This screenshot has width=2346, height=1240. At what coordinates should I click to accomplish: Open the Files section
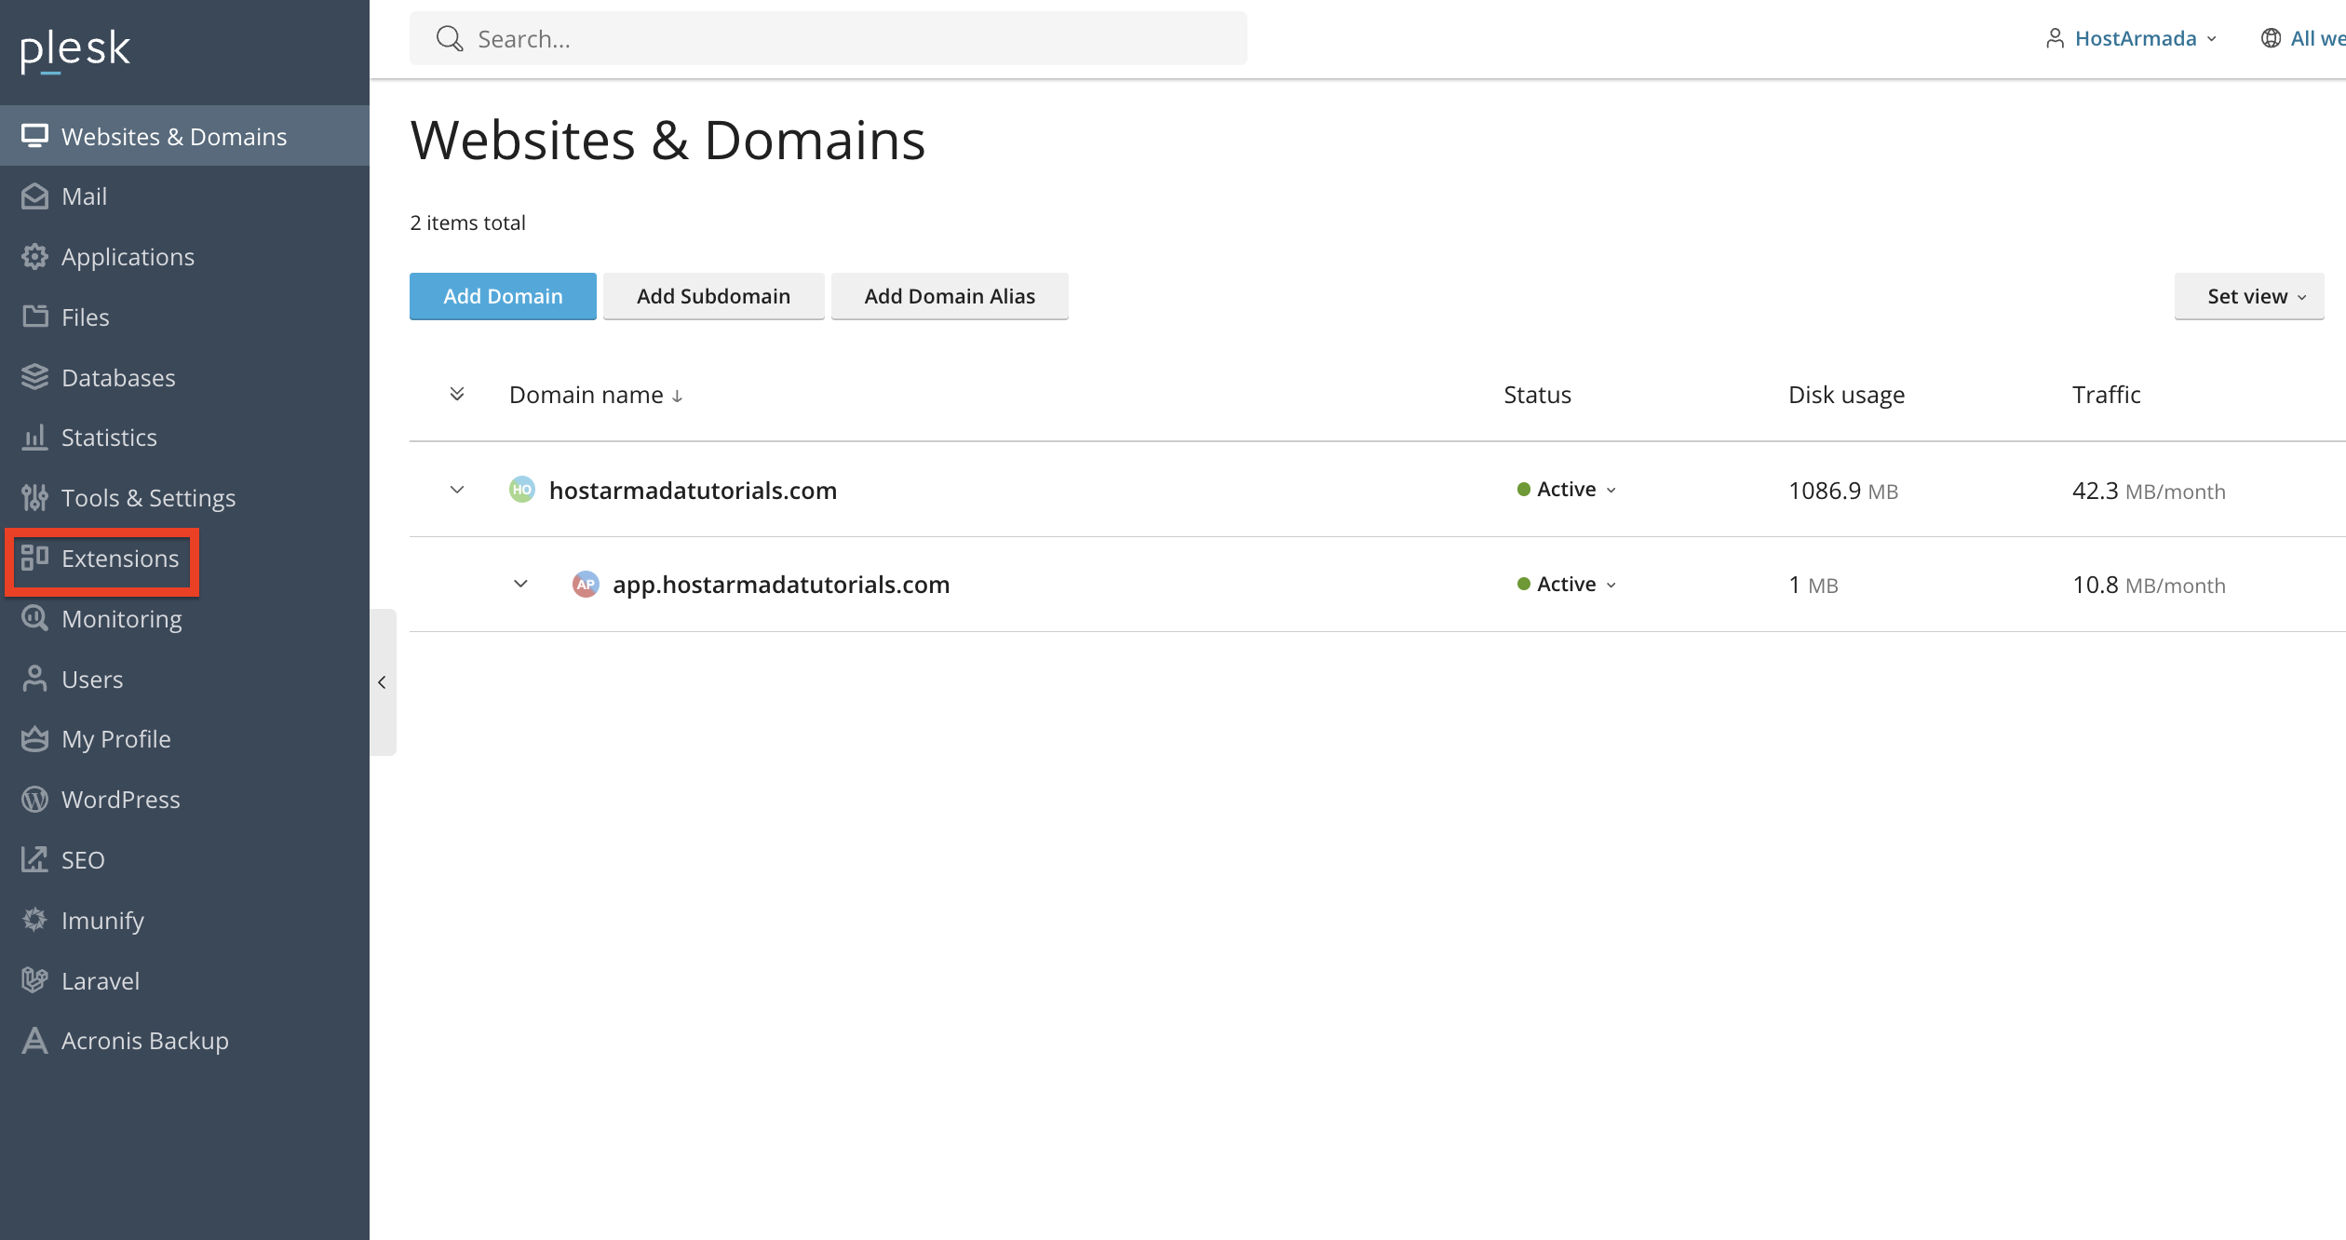(184, 317)
